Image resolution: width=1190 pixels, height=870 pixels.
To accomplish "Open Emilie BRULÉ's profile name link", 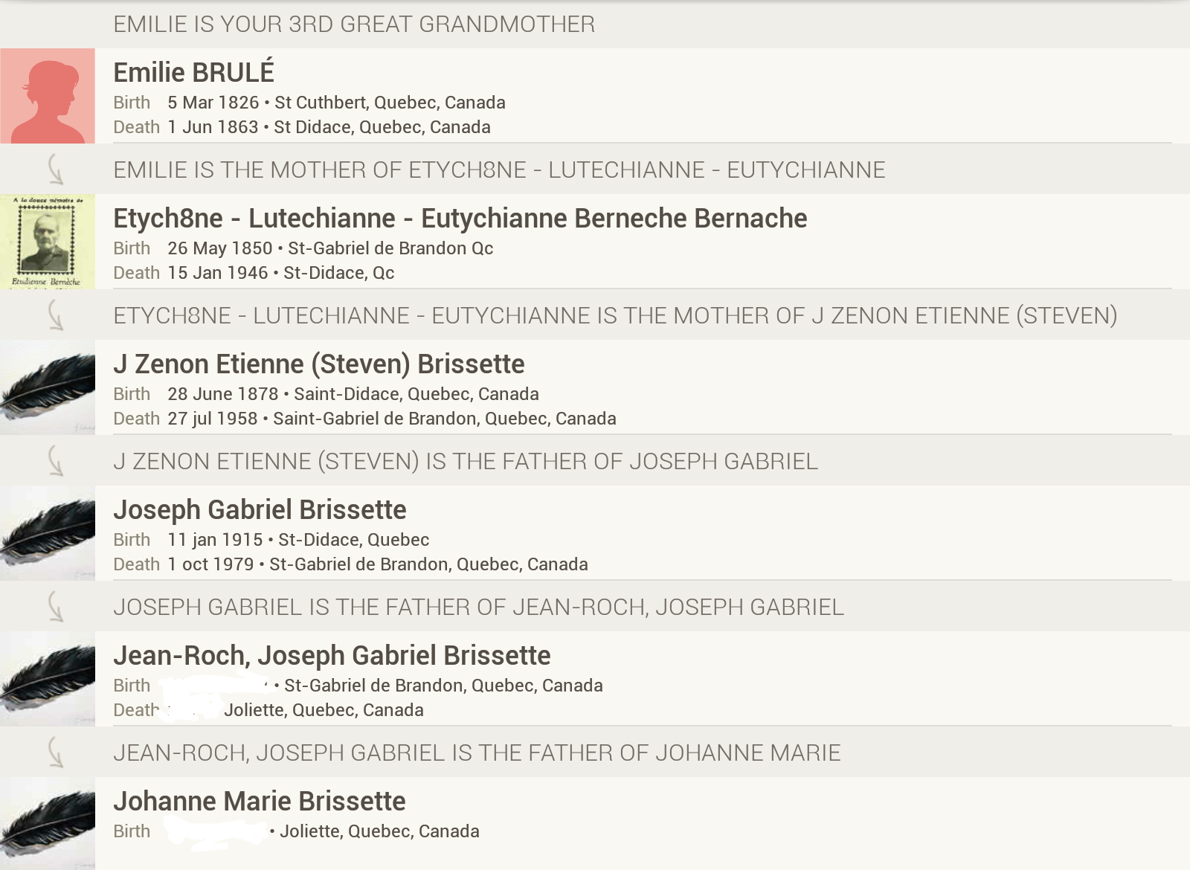I will point(193,72).
